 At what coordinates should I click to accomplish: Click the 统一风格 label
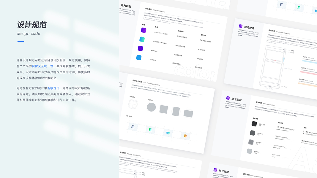pos(129,116)
